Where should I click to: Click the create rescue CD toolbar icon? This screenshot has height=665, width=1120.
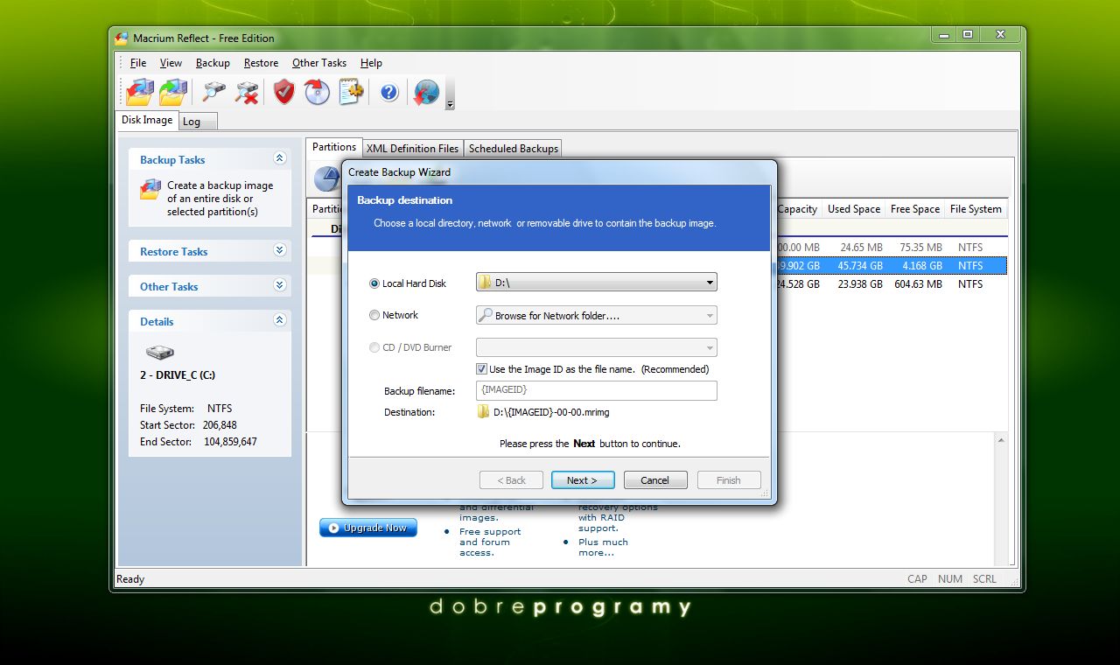point(317,91)
